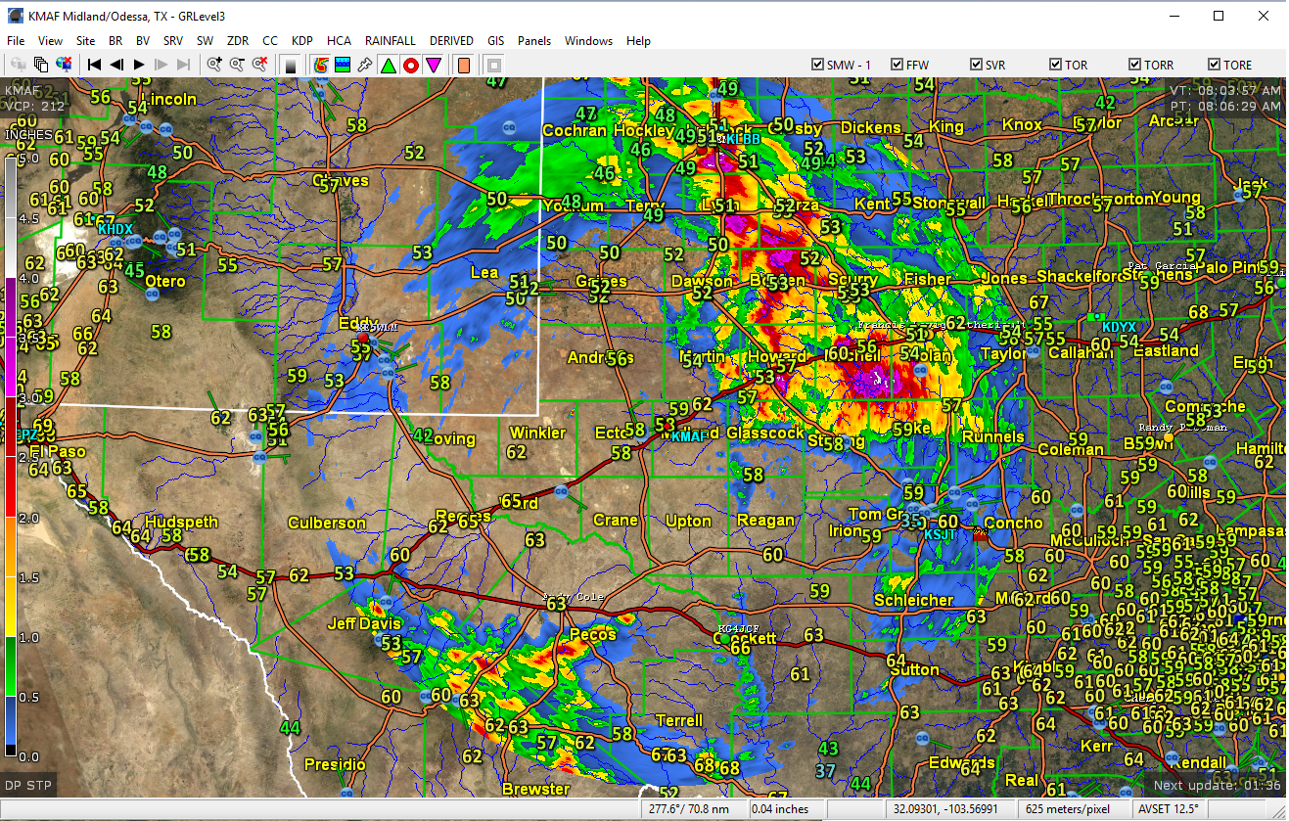1289x821 pixels.
Task: Copy the radar image to clipboard
Action: [41, 65]
